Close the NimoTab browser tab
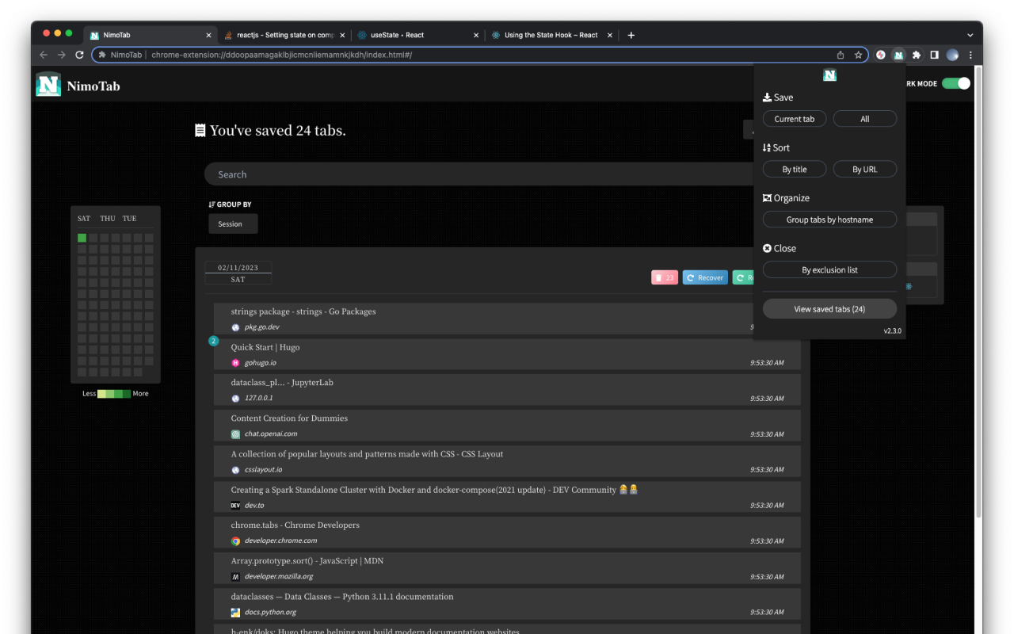 click(209, 35)
